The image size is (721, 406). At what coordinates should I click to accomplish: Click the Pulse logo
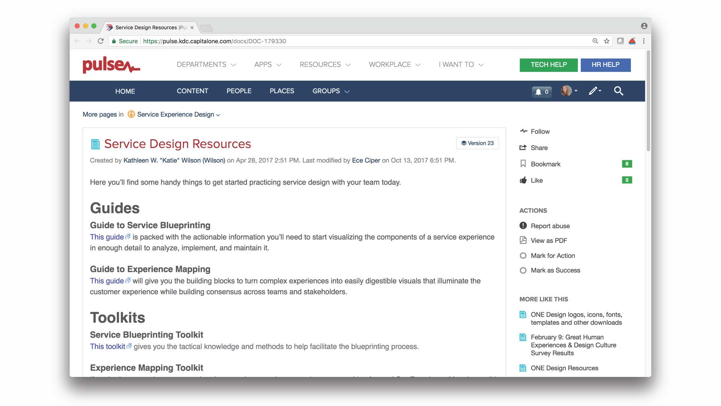[111, 65]
